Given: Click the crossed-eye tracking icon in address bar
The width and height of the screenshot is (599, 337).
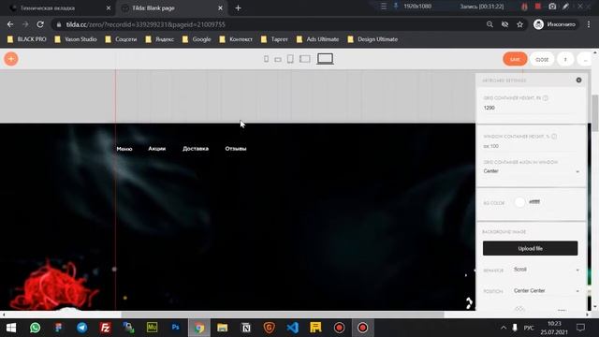Looking at the screenshot, I should coord(504,24).
